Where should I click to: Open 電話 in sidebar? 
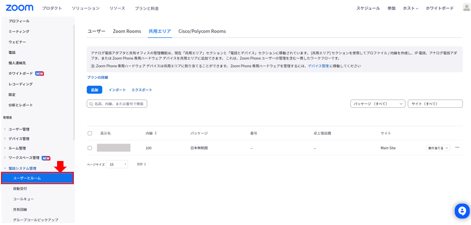[12, 53]
